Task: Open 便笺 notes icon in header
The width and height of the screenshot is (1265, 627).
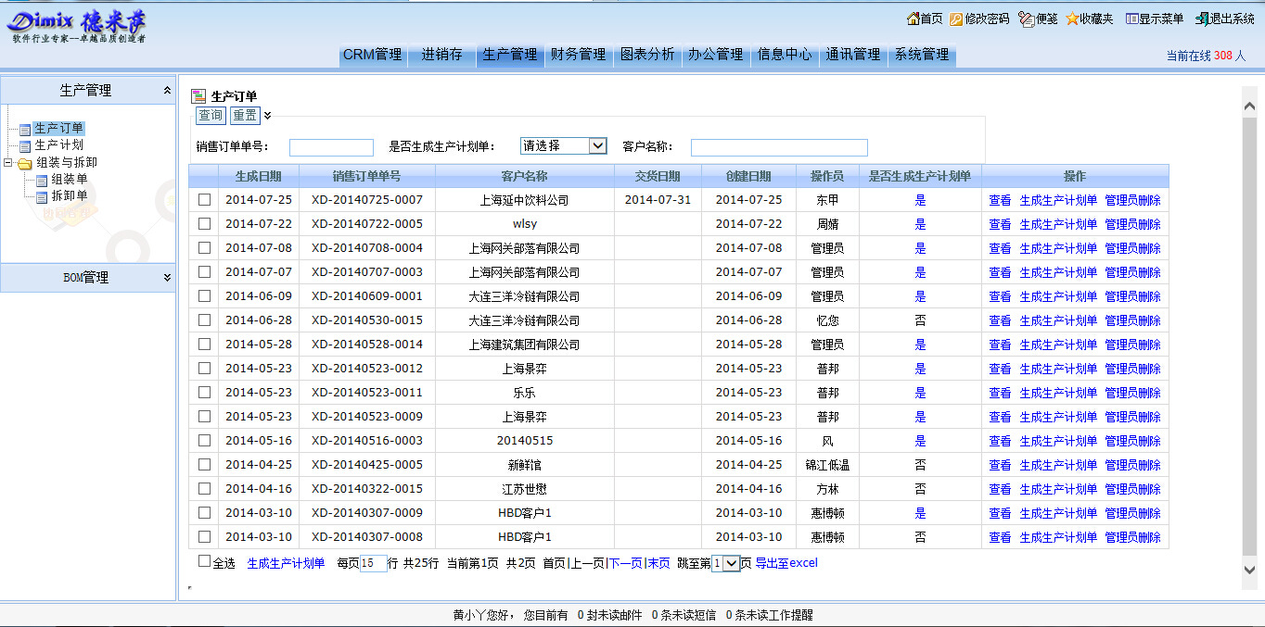Action: [1025, 19]
